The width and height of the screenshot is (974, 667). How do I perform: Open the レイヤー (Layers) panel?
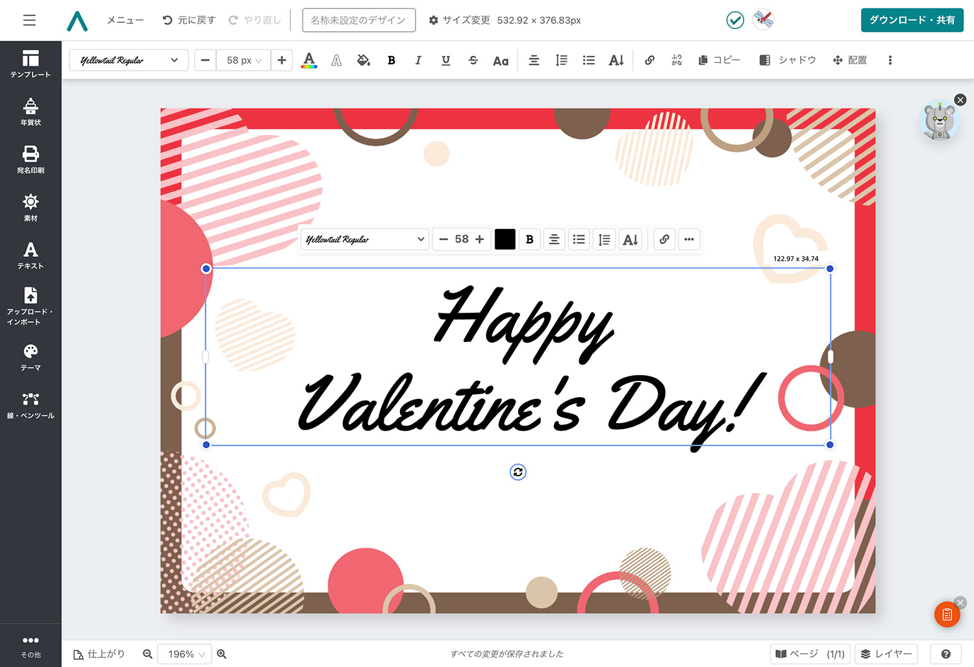point(886,654)
